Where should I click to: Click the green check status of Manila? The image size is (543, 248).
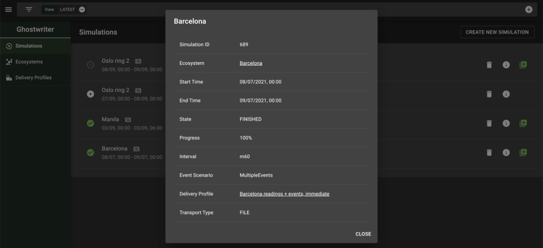(90, 123)
